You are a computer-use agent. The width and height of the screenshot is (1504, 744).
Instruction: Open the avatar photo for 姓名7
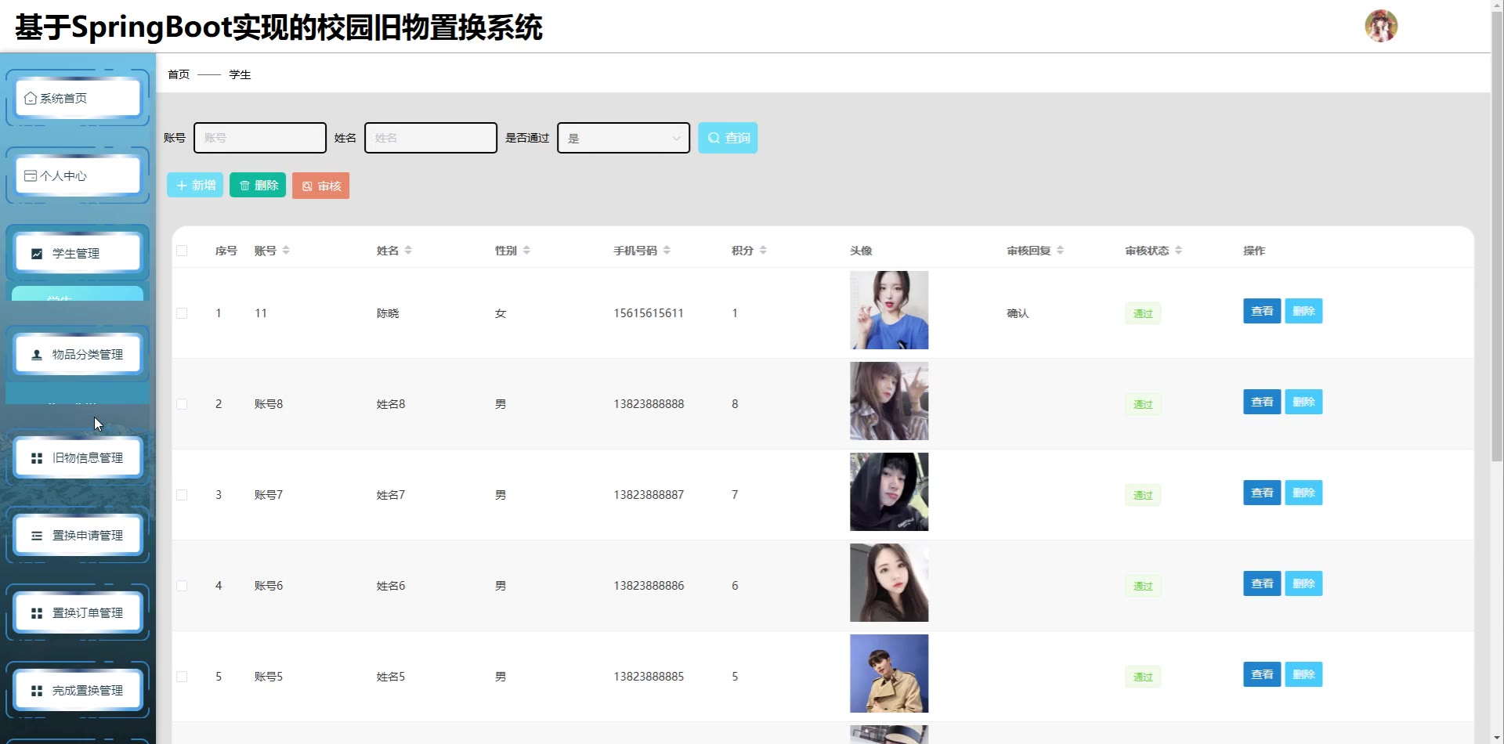(x=889, y=492)
